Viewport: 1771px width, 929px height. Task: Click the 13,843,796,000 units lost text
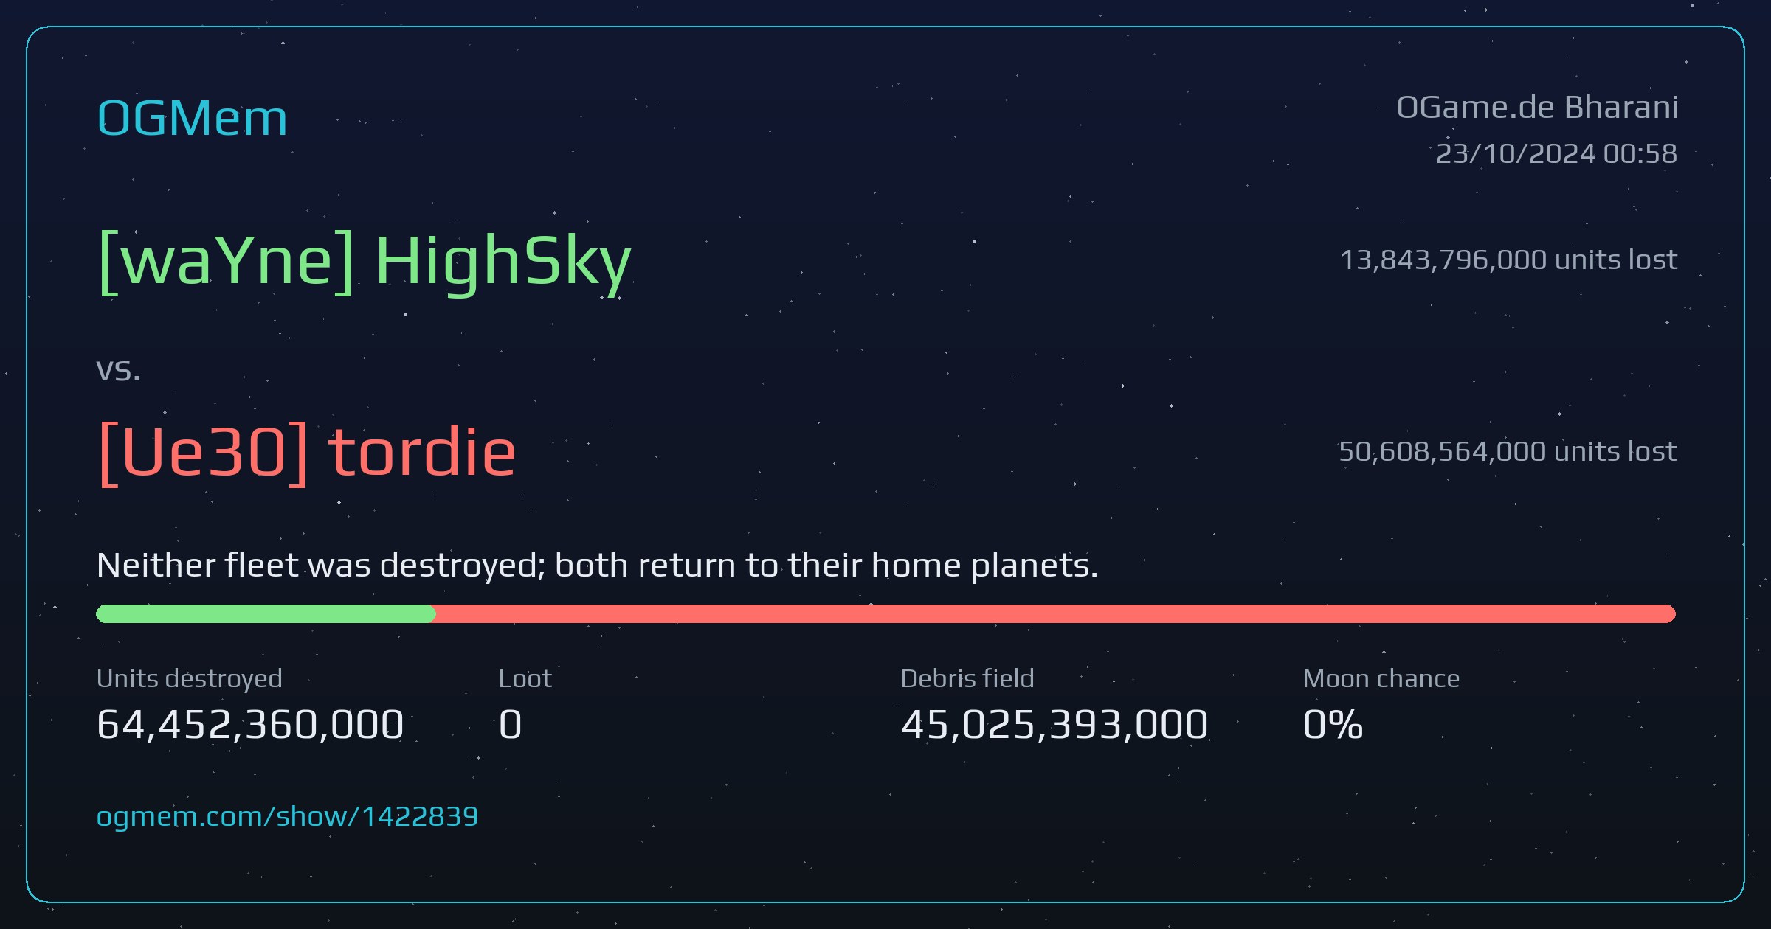[1508, 260]
